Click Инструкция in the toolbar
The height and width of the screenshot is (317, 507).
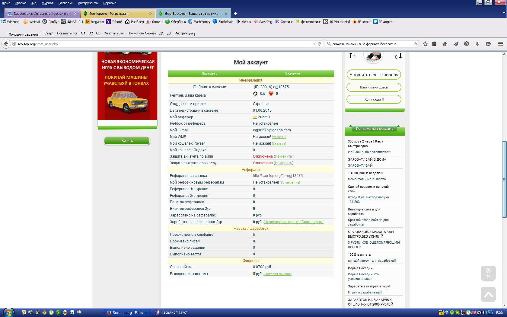point(183,33)
